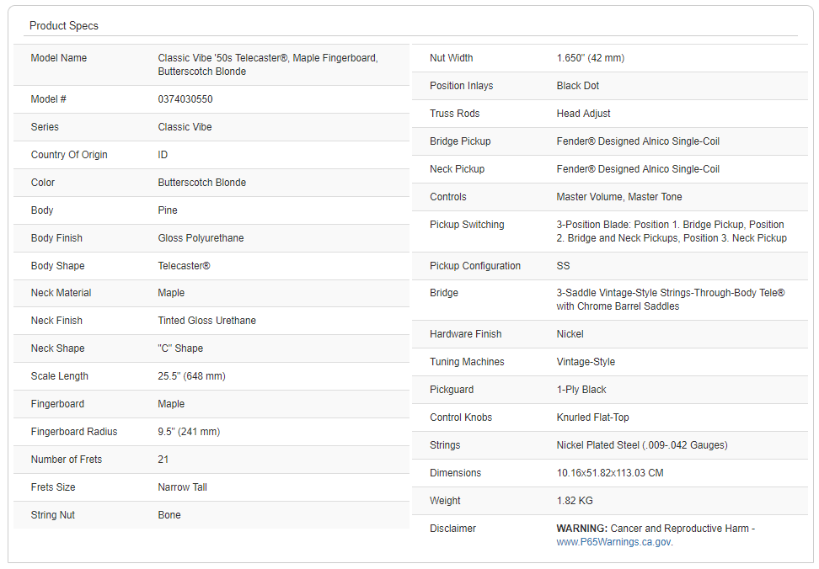Select the model number 0374030550

[x=185, y=99]
